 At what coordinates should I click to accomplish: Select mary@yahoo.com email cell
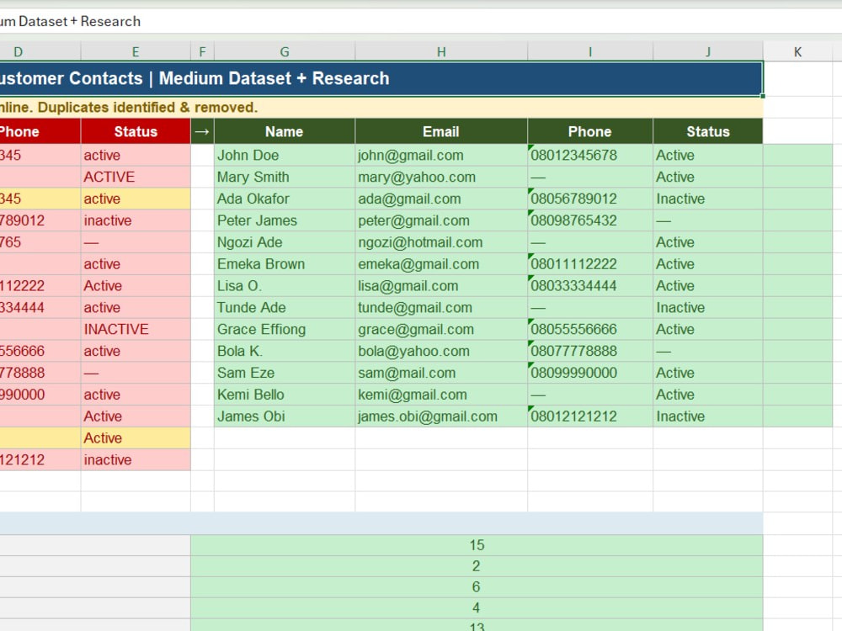441,177
